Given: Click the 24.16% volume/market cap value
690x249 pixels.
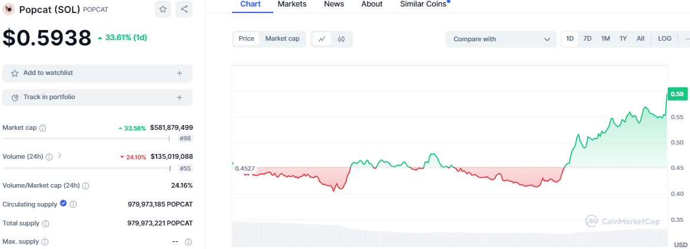Looking at the screenshot, I should click(x=182, y=186).
